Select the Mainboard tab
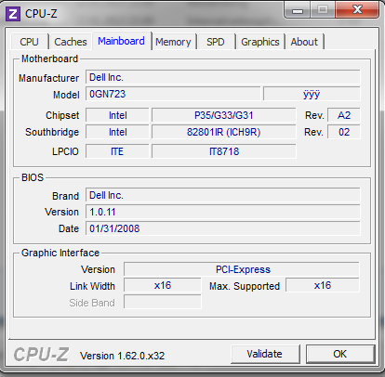The height and width of the screenshot is (377, 385). 122,41
